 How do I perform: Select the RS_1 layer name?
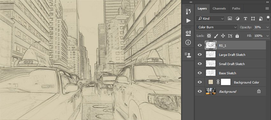223,46
